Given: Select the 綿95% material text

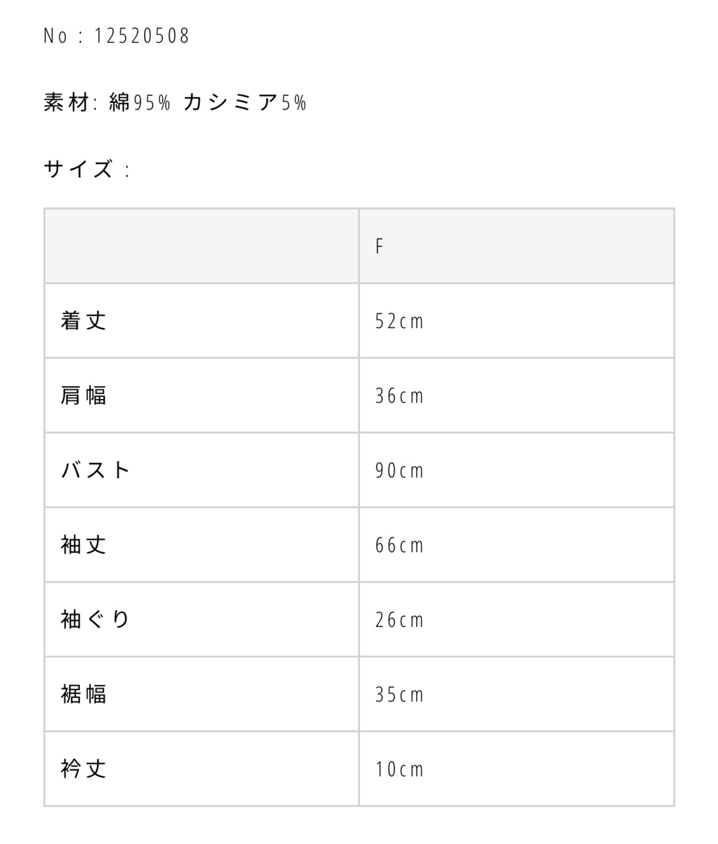Looking at the screenshot, I should pos(140,103).
